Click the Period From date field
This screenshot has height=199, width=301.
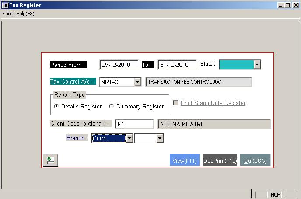point(119,65)
